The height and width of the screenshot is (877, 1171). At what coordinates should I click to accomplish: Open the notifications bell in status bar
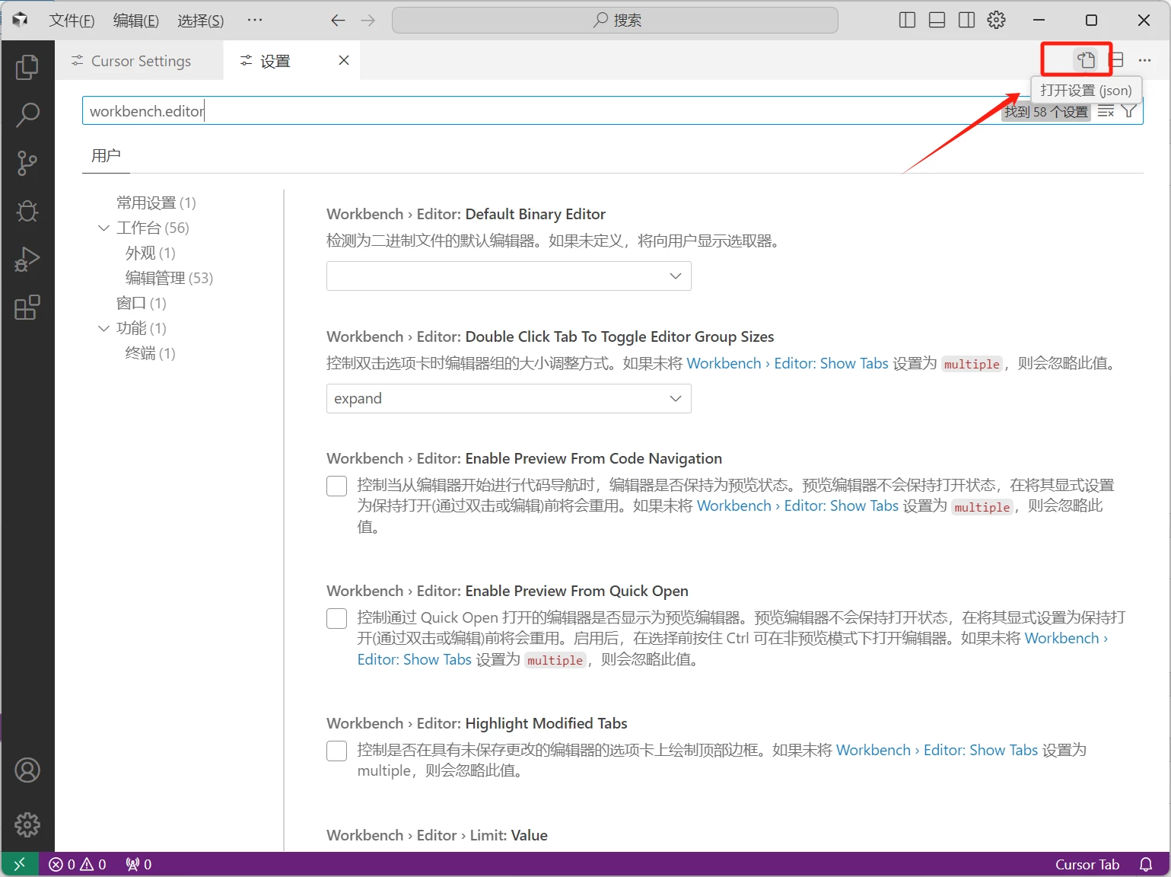pos(1146,864)
